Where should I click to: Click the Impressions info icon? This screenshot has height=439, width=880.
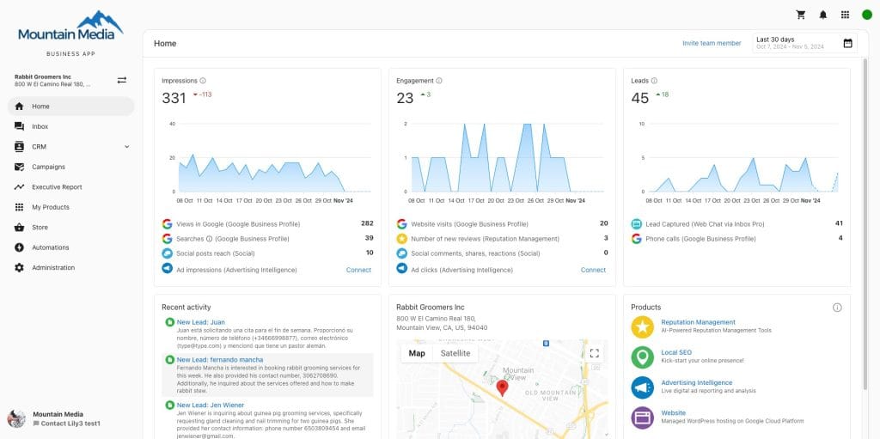[203, 81]
